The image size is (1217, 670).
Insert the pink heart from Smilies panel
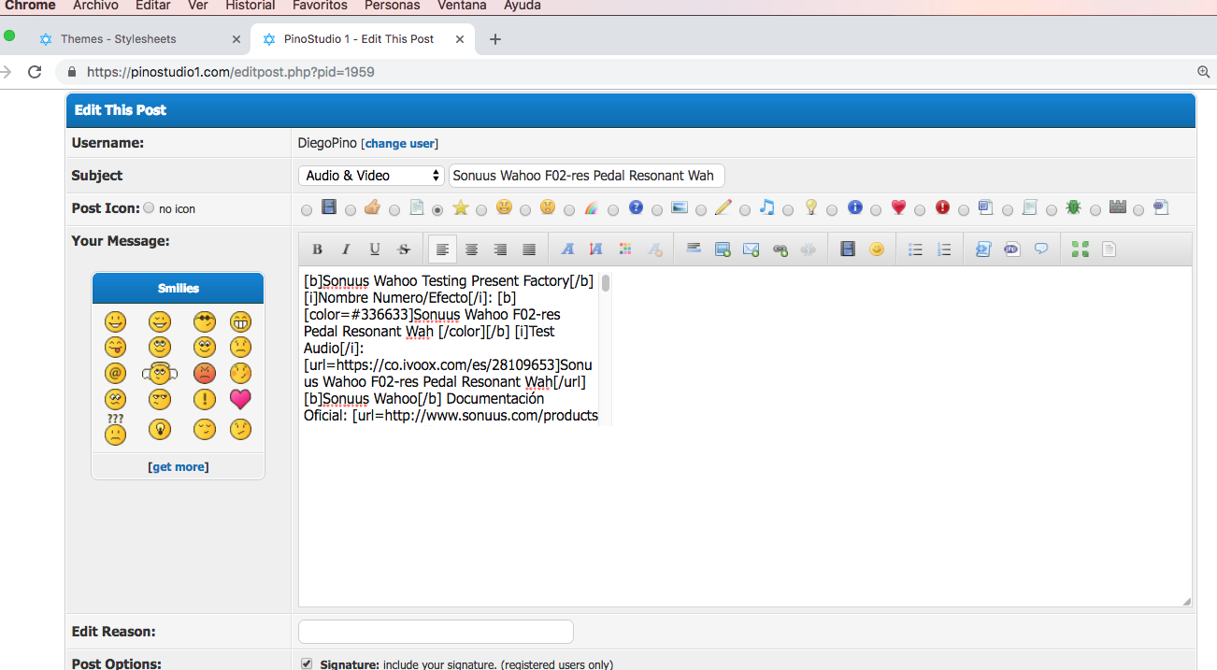tap(240, 400)
